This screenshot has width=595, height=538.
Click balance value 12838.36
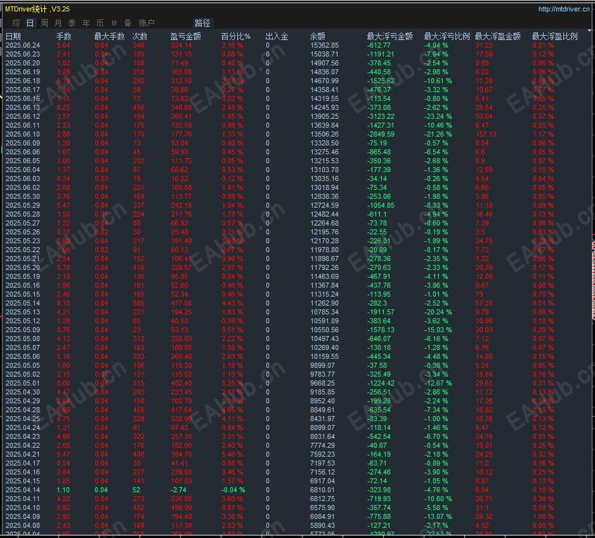[x=324, y=196]
